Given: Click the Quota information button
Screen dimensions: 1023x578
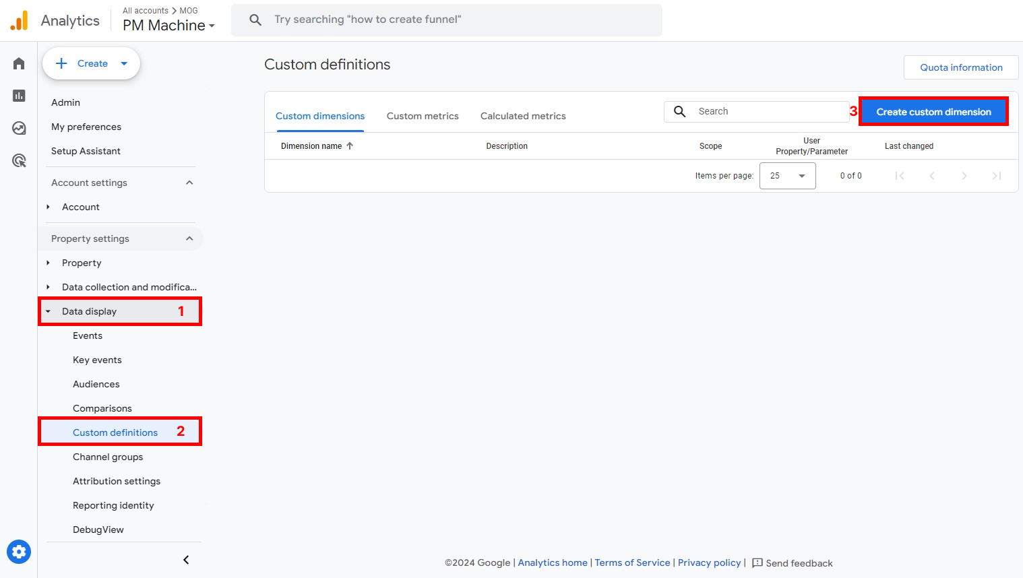Looking at the screenshot, I should coord(961,67).
